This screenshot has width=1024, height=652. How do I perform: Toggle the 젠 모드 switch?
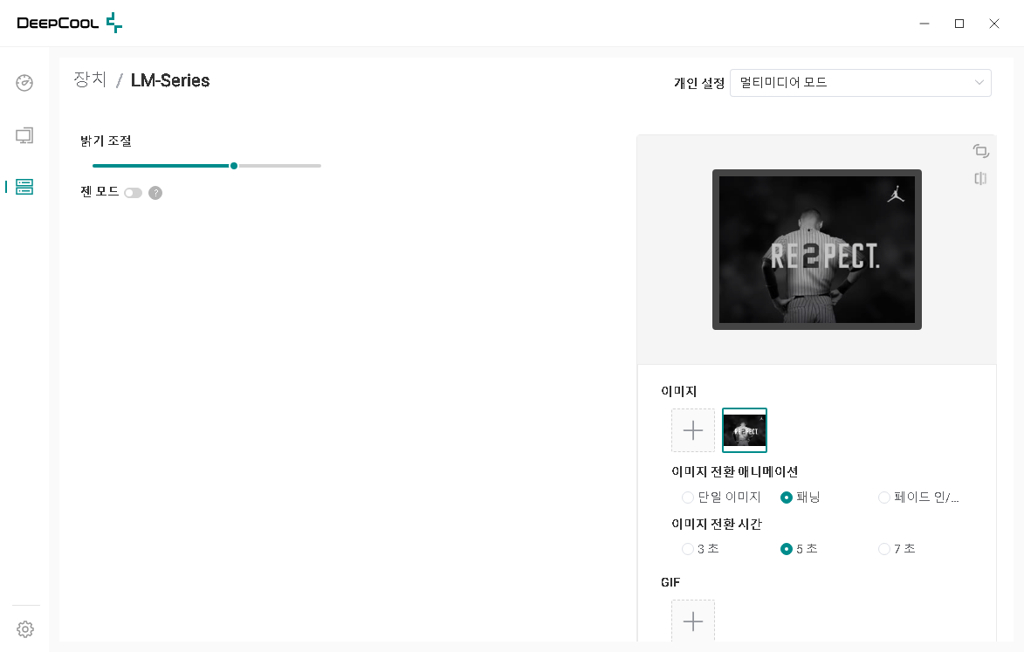(x=134, y=193)
